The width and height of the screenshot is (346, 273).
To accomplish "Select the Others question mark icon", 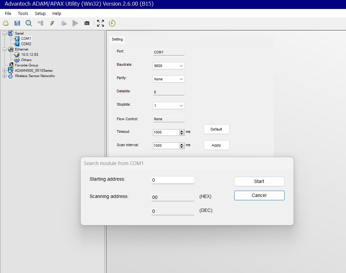I will pos(17,60).
